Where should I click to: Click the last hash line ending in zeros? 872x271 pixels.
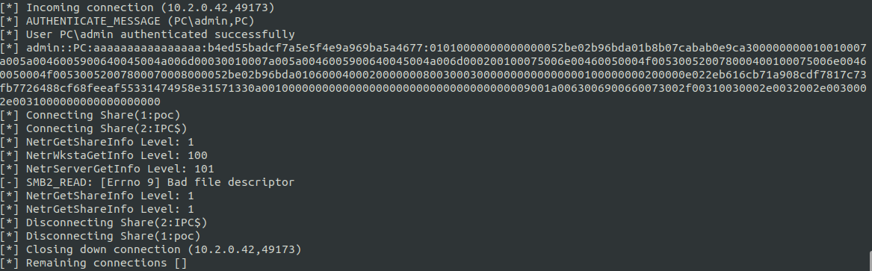80,102
